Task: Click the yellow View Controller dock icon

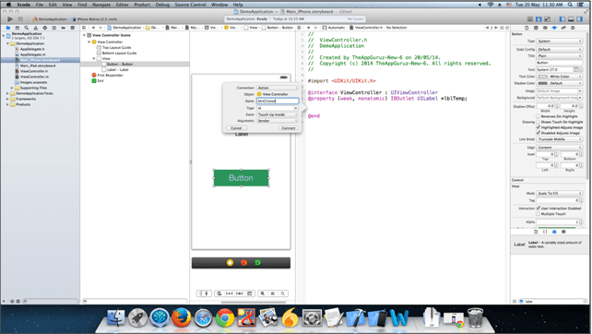Action: click(x=230, y=263)
